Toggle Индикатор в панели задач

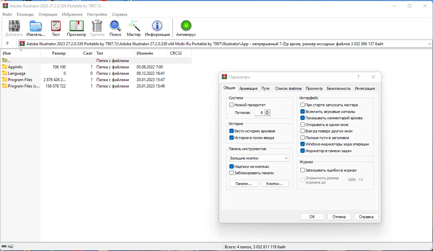coord(303,151)
